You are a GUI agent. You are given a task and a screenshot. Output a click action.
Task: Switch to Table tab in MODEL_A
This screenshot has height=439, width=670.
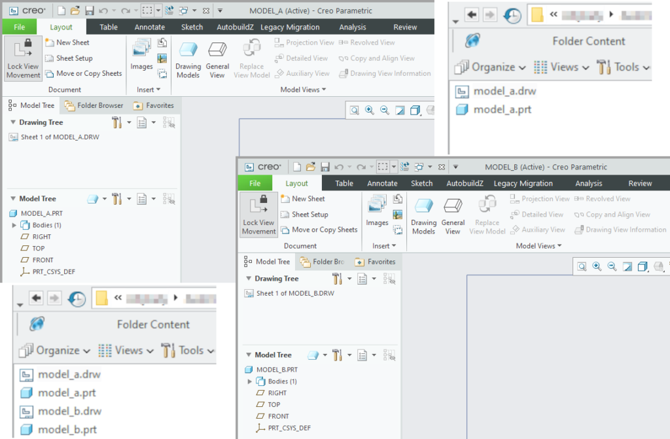click(109, 27)
